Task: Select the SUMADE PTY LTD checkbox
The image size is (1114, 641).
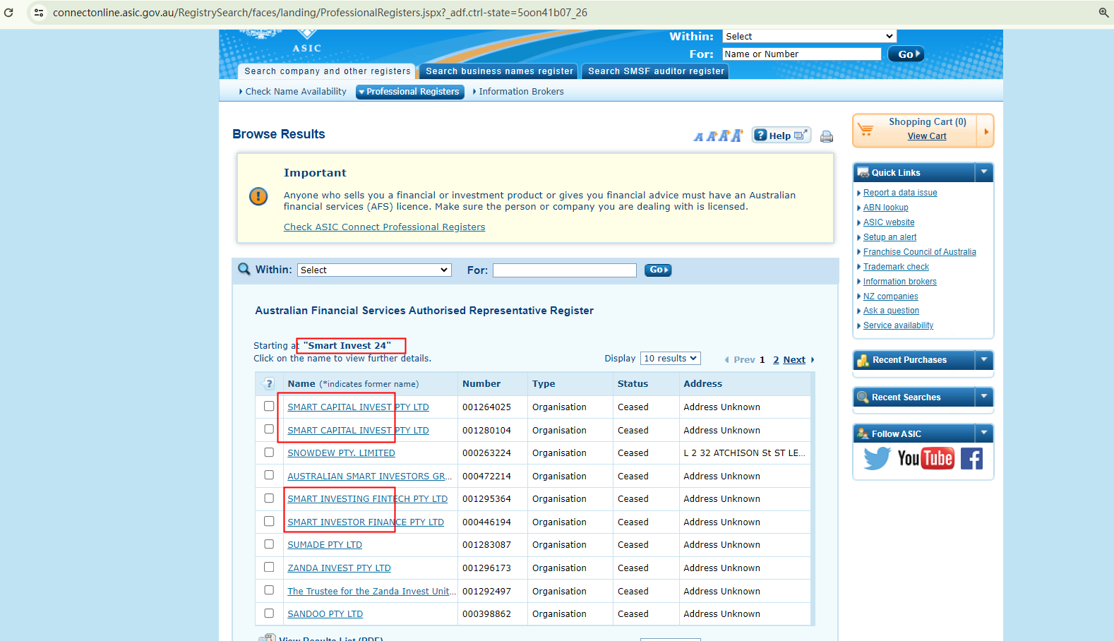Action: point(269,544)
